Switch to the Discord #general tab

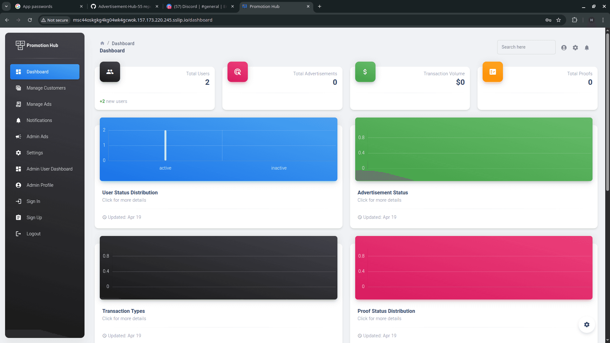[197, 6]
